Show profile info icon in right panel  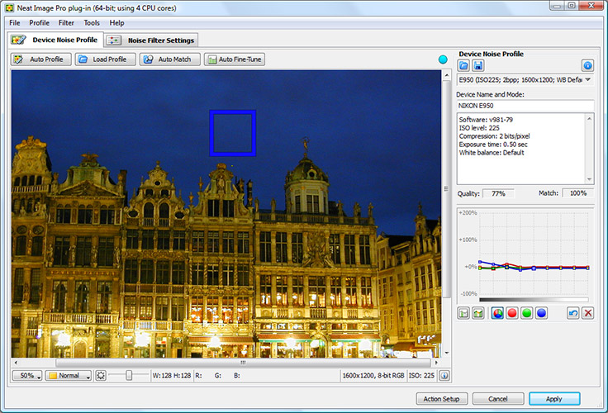click(587, 65)
